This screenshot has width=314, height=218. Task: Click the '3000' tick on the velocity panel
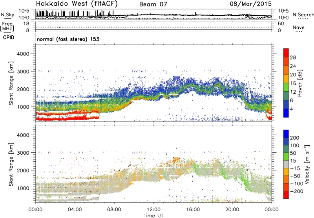tap(23, 153)
